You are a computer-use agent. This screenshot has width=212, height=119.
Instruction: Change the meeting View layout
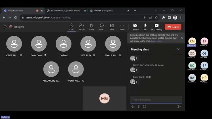(112, 27)
